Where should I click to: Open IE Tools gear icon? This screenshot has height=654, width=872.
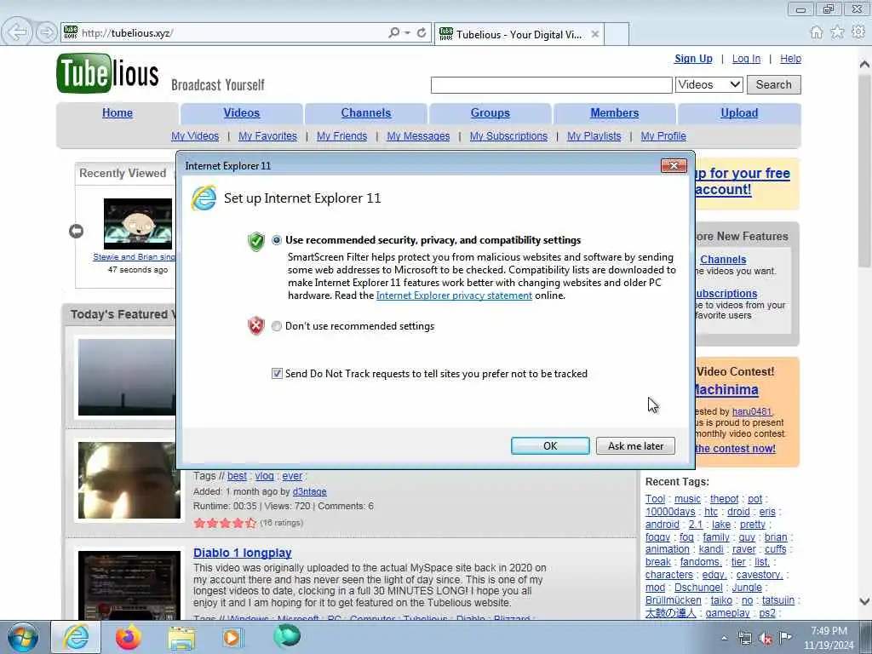click(x=858, y=32)
